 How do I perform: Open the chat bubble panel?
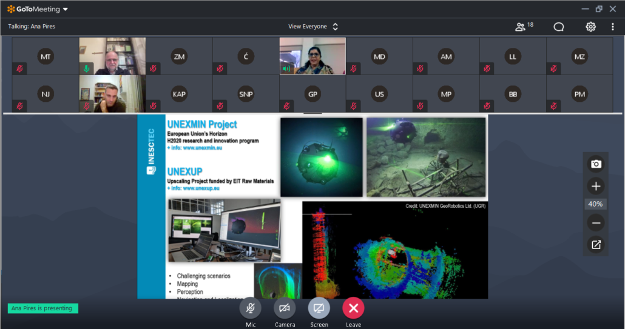pos(558,27)
